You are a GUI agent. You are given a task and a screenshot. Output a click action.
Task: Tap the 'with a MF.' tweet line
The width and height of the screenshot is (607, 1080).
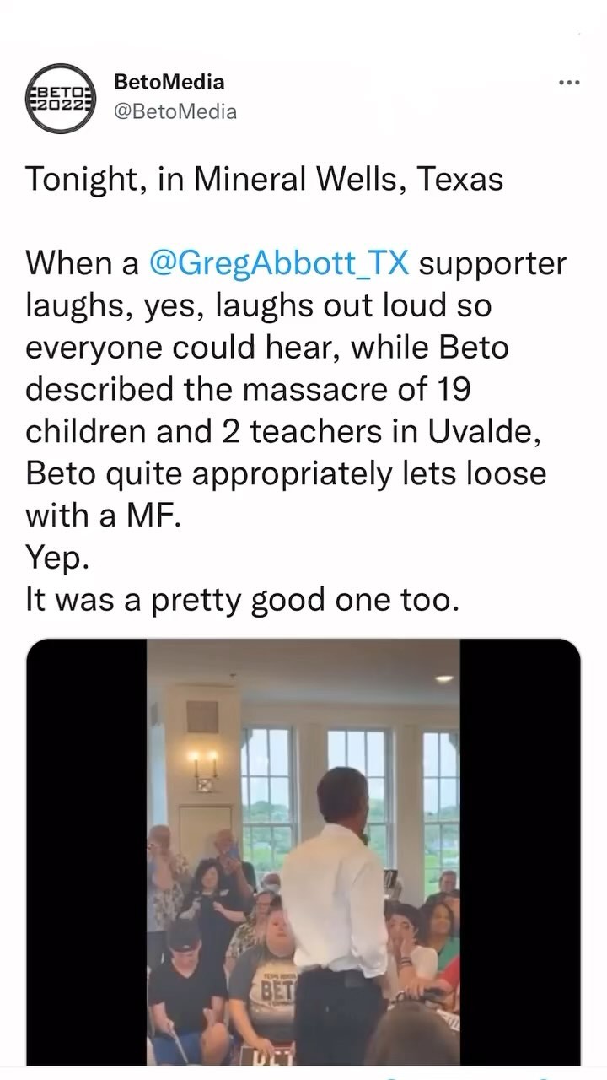(x=103, y=516)
